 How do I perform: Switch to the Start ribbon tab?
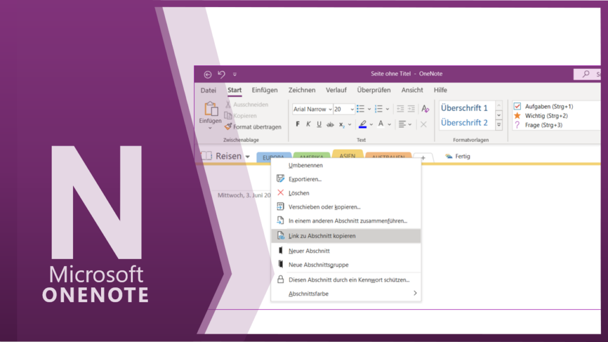tap(234, 90)
